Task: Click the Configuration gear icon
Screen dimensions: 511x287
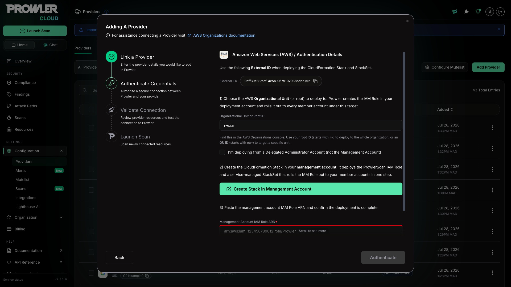Action: click(9, 151)
